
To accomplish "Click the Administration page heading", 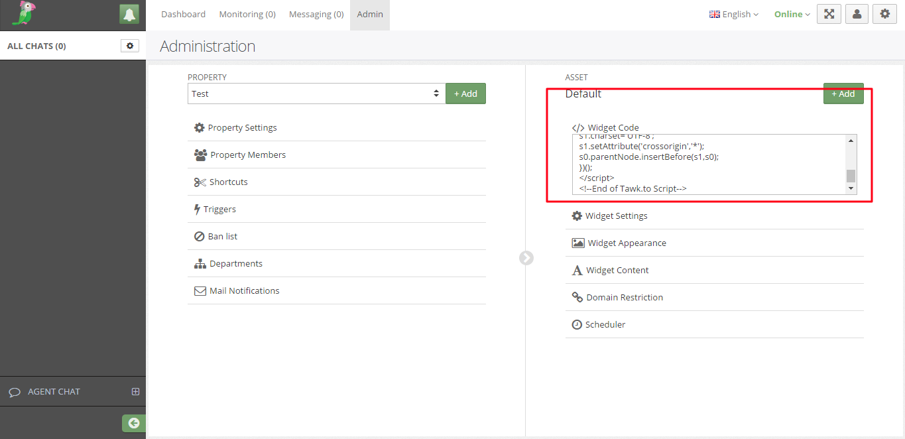I will 208,46.
